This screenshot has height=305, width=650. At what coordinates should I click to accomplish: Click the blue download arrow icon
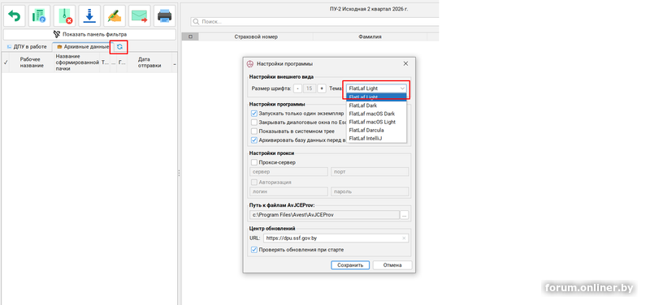(89, 16)
